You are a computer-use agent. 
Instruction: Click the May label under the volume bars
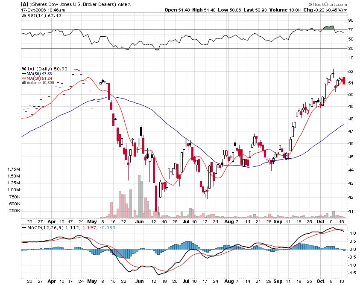92,222
